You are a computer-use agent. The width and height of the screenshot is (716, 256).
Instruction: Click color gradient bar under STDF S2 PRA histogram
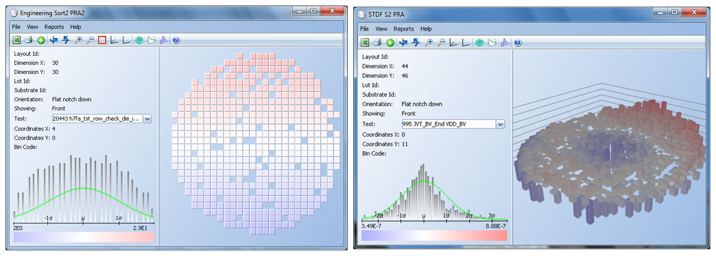(434, 235)
